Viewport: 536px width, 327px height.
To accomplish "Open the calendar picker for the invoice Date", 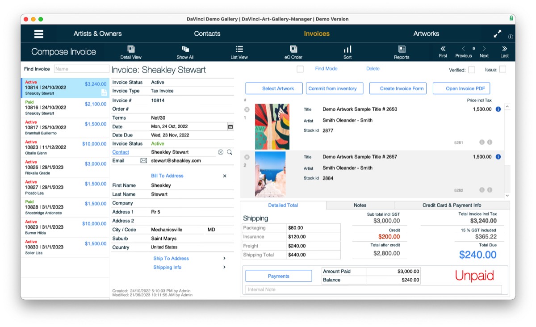I will (229, 126).
